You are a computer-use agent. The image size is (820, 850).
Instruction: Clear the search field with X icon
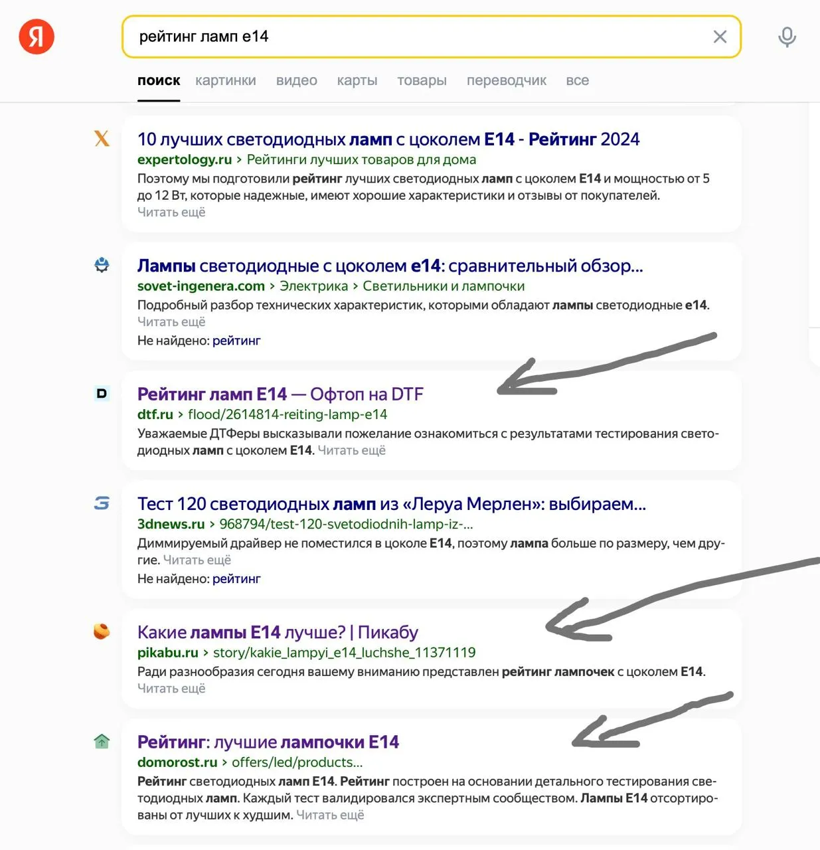720,37
